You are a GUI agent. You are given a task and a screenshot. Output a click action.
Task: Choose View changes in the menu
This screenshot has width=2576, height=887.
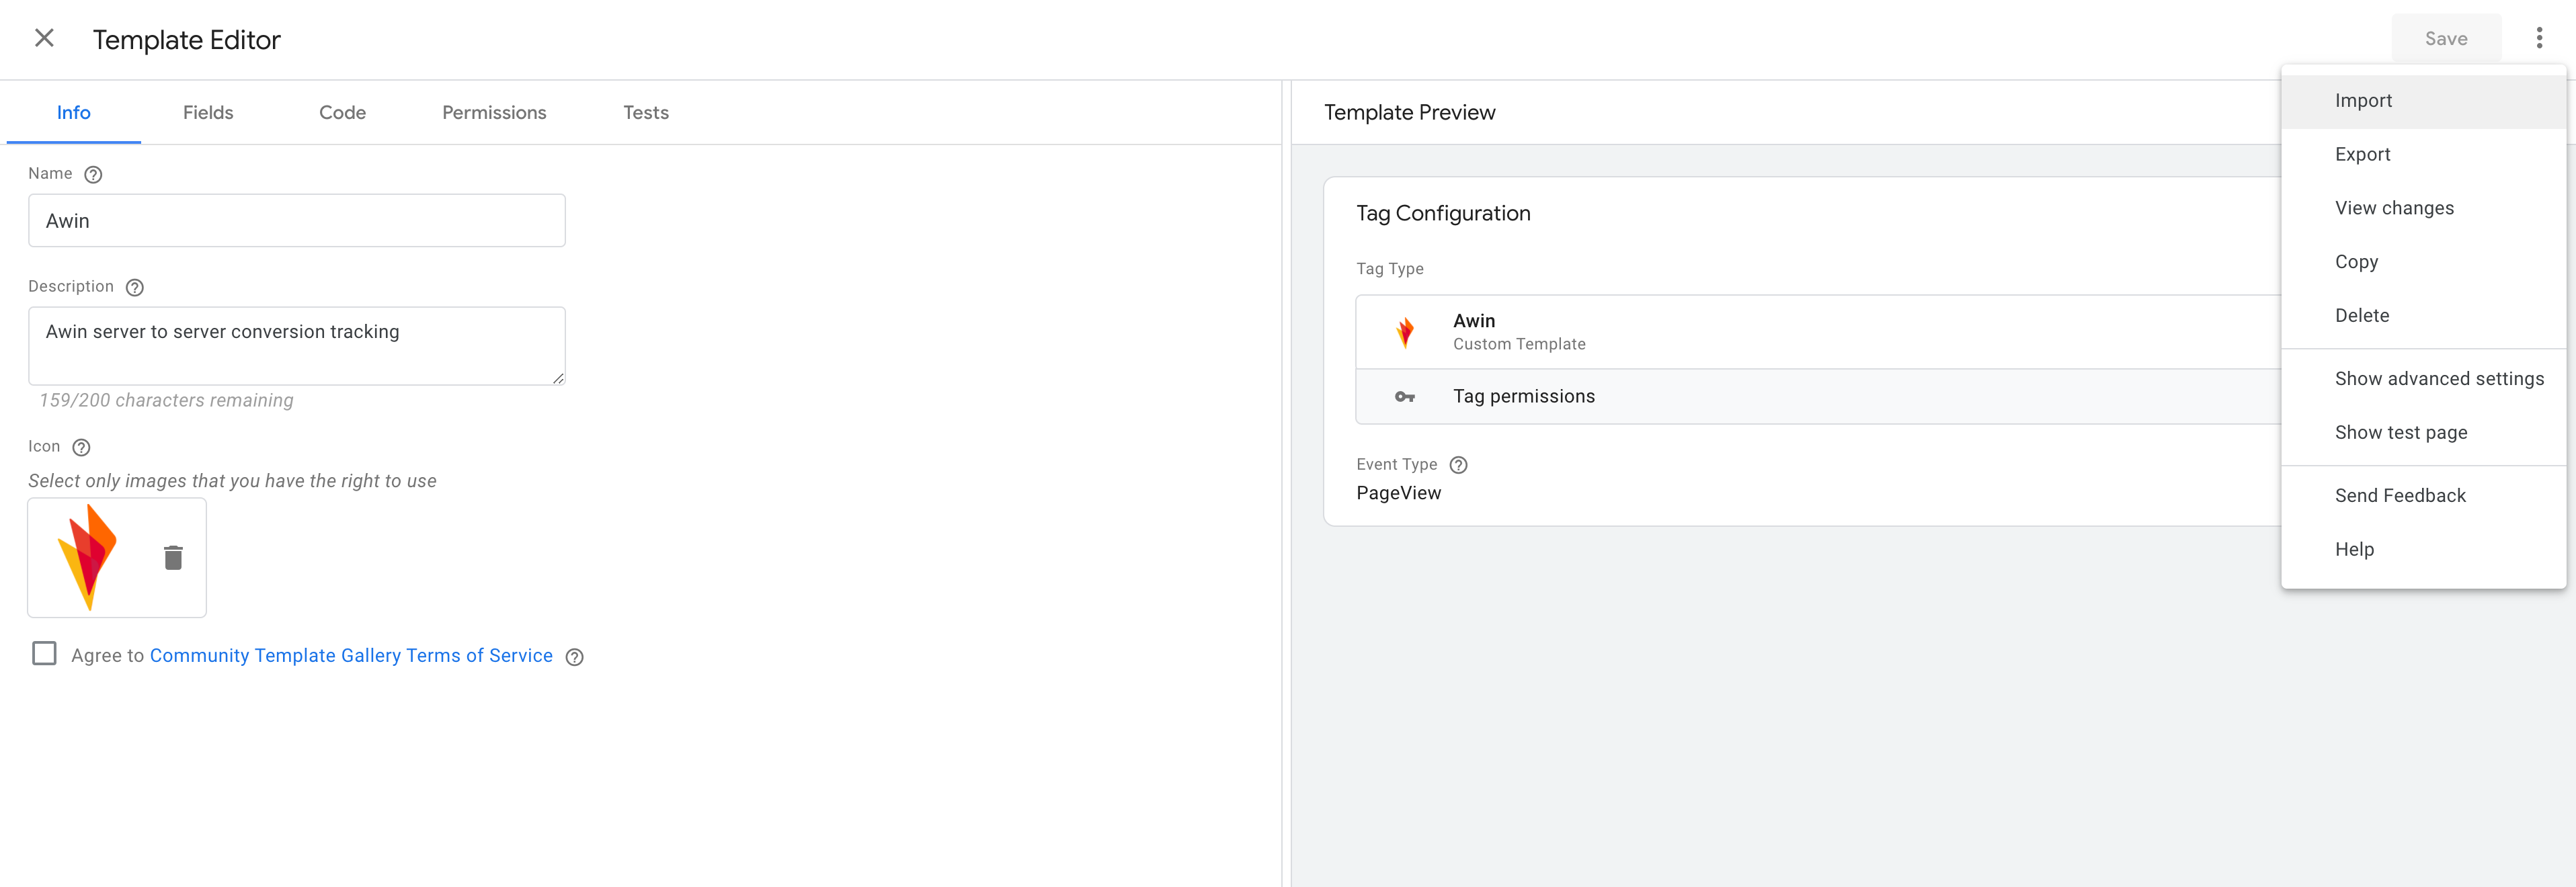[x=2423, y=209]
